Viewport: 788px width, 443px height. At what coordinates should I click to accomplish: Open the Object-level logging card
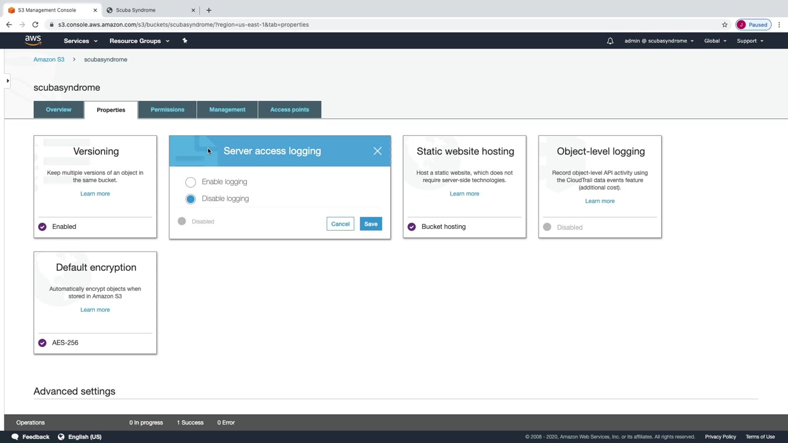(600, 186)
